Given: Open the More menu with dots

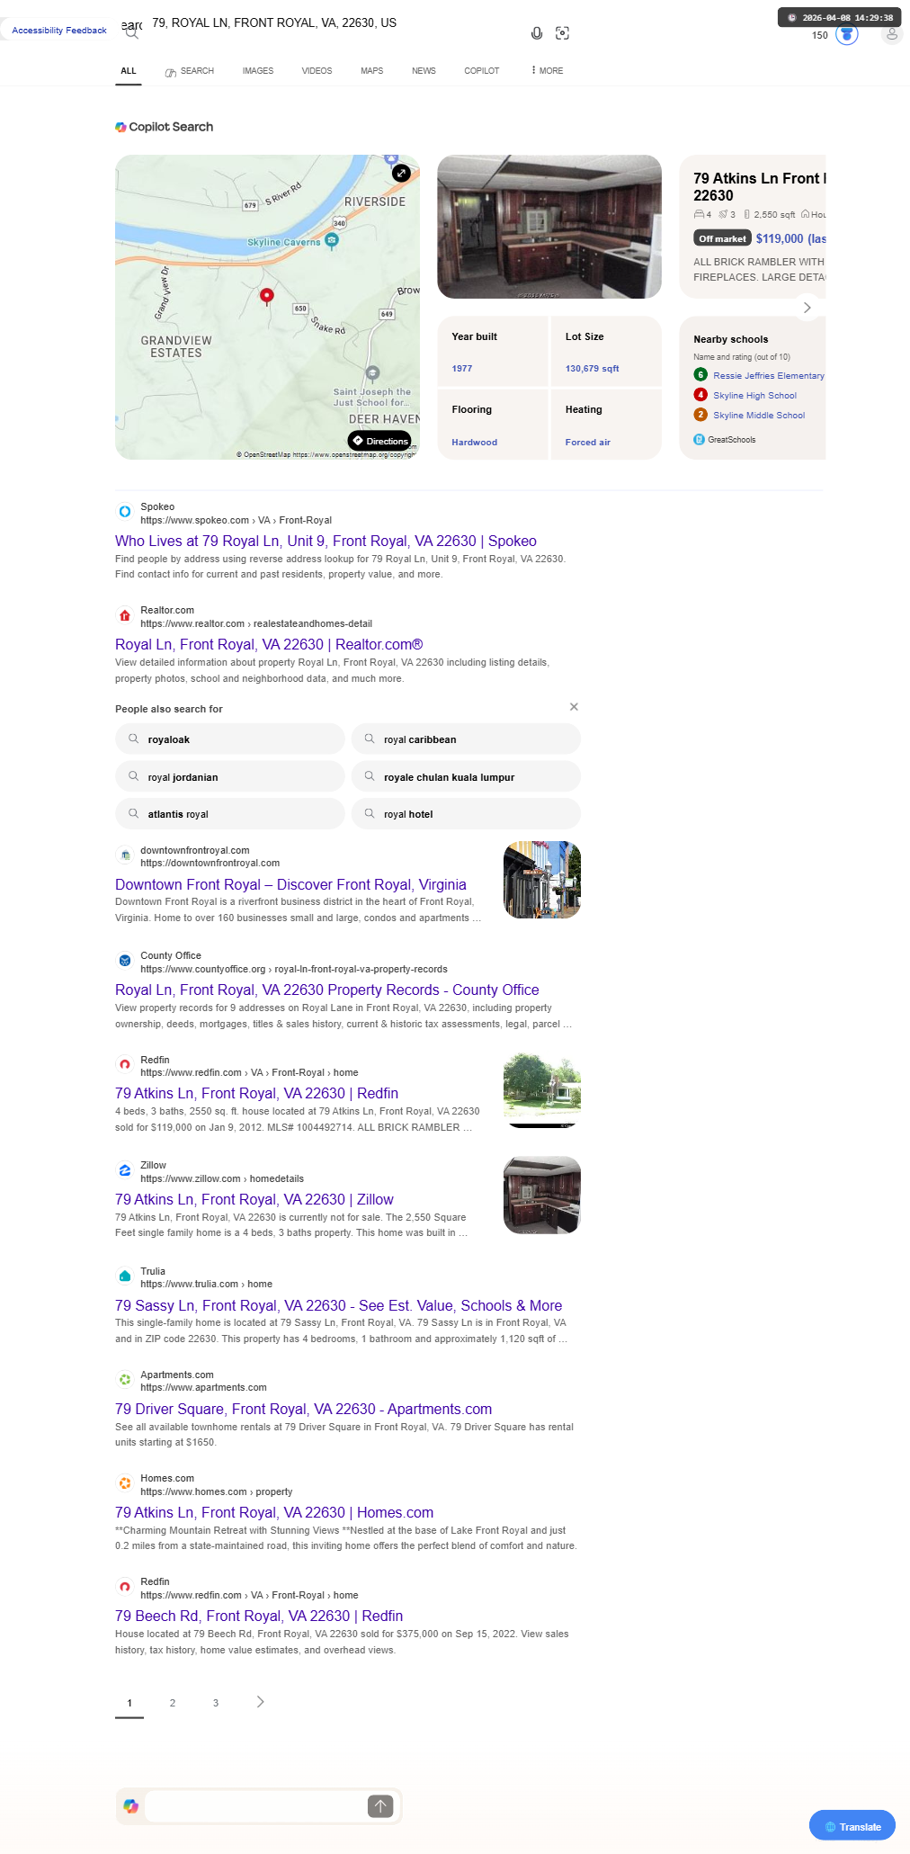Looking at the screenshot, I should coord(547,70).
